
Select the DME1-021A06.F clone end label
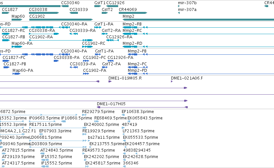tap(187, 78)
